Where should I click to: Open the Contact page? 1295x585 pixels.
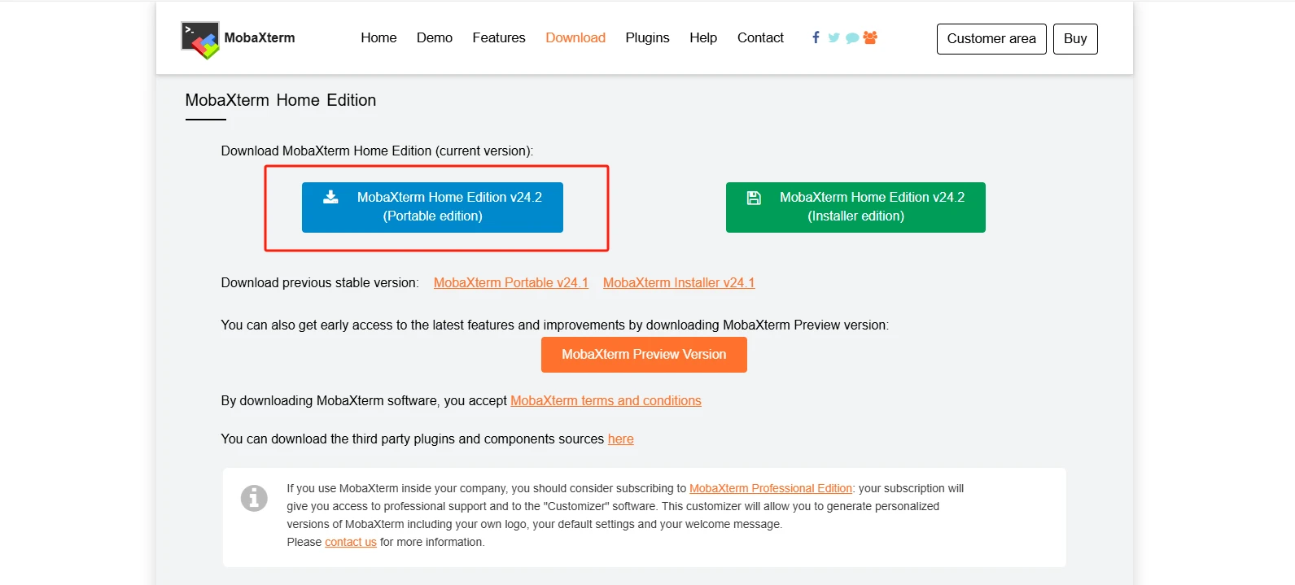point(760,37)
